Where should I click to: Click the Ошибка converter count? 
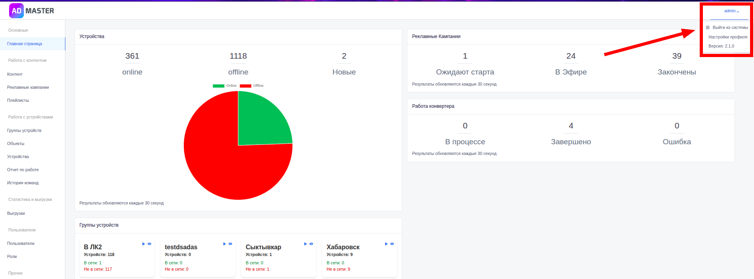[677, 126]
